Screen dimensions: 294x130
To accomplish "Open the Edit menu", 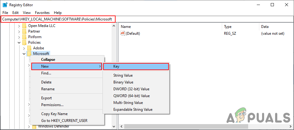I will [15, 13].
